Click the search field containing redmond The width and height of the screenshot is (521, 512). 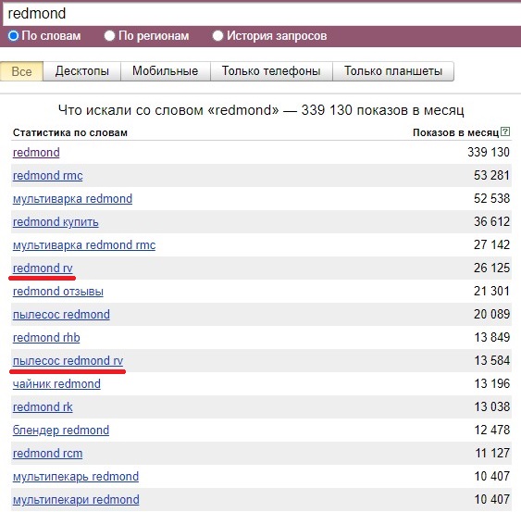click(x=262, y=14)
